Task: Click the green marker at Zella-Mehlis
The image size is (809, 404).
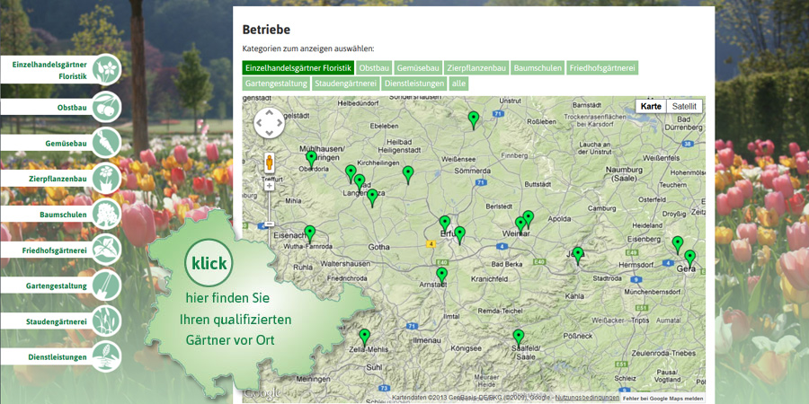Action: click(x=365, y=337)
